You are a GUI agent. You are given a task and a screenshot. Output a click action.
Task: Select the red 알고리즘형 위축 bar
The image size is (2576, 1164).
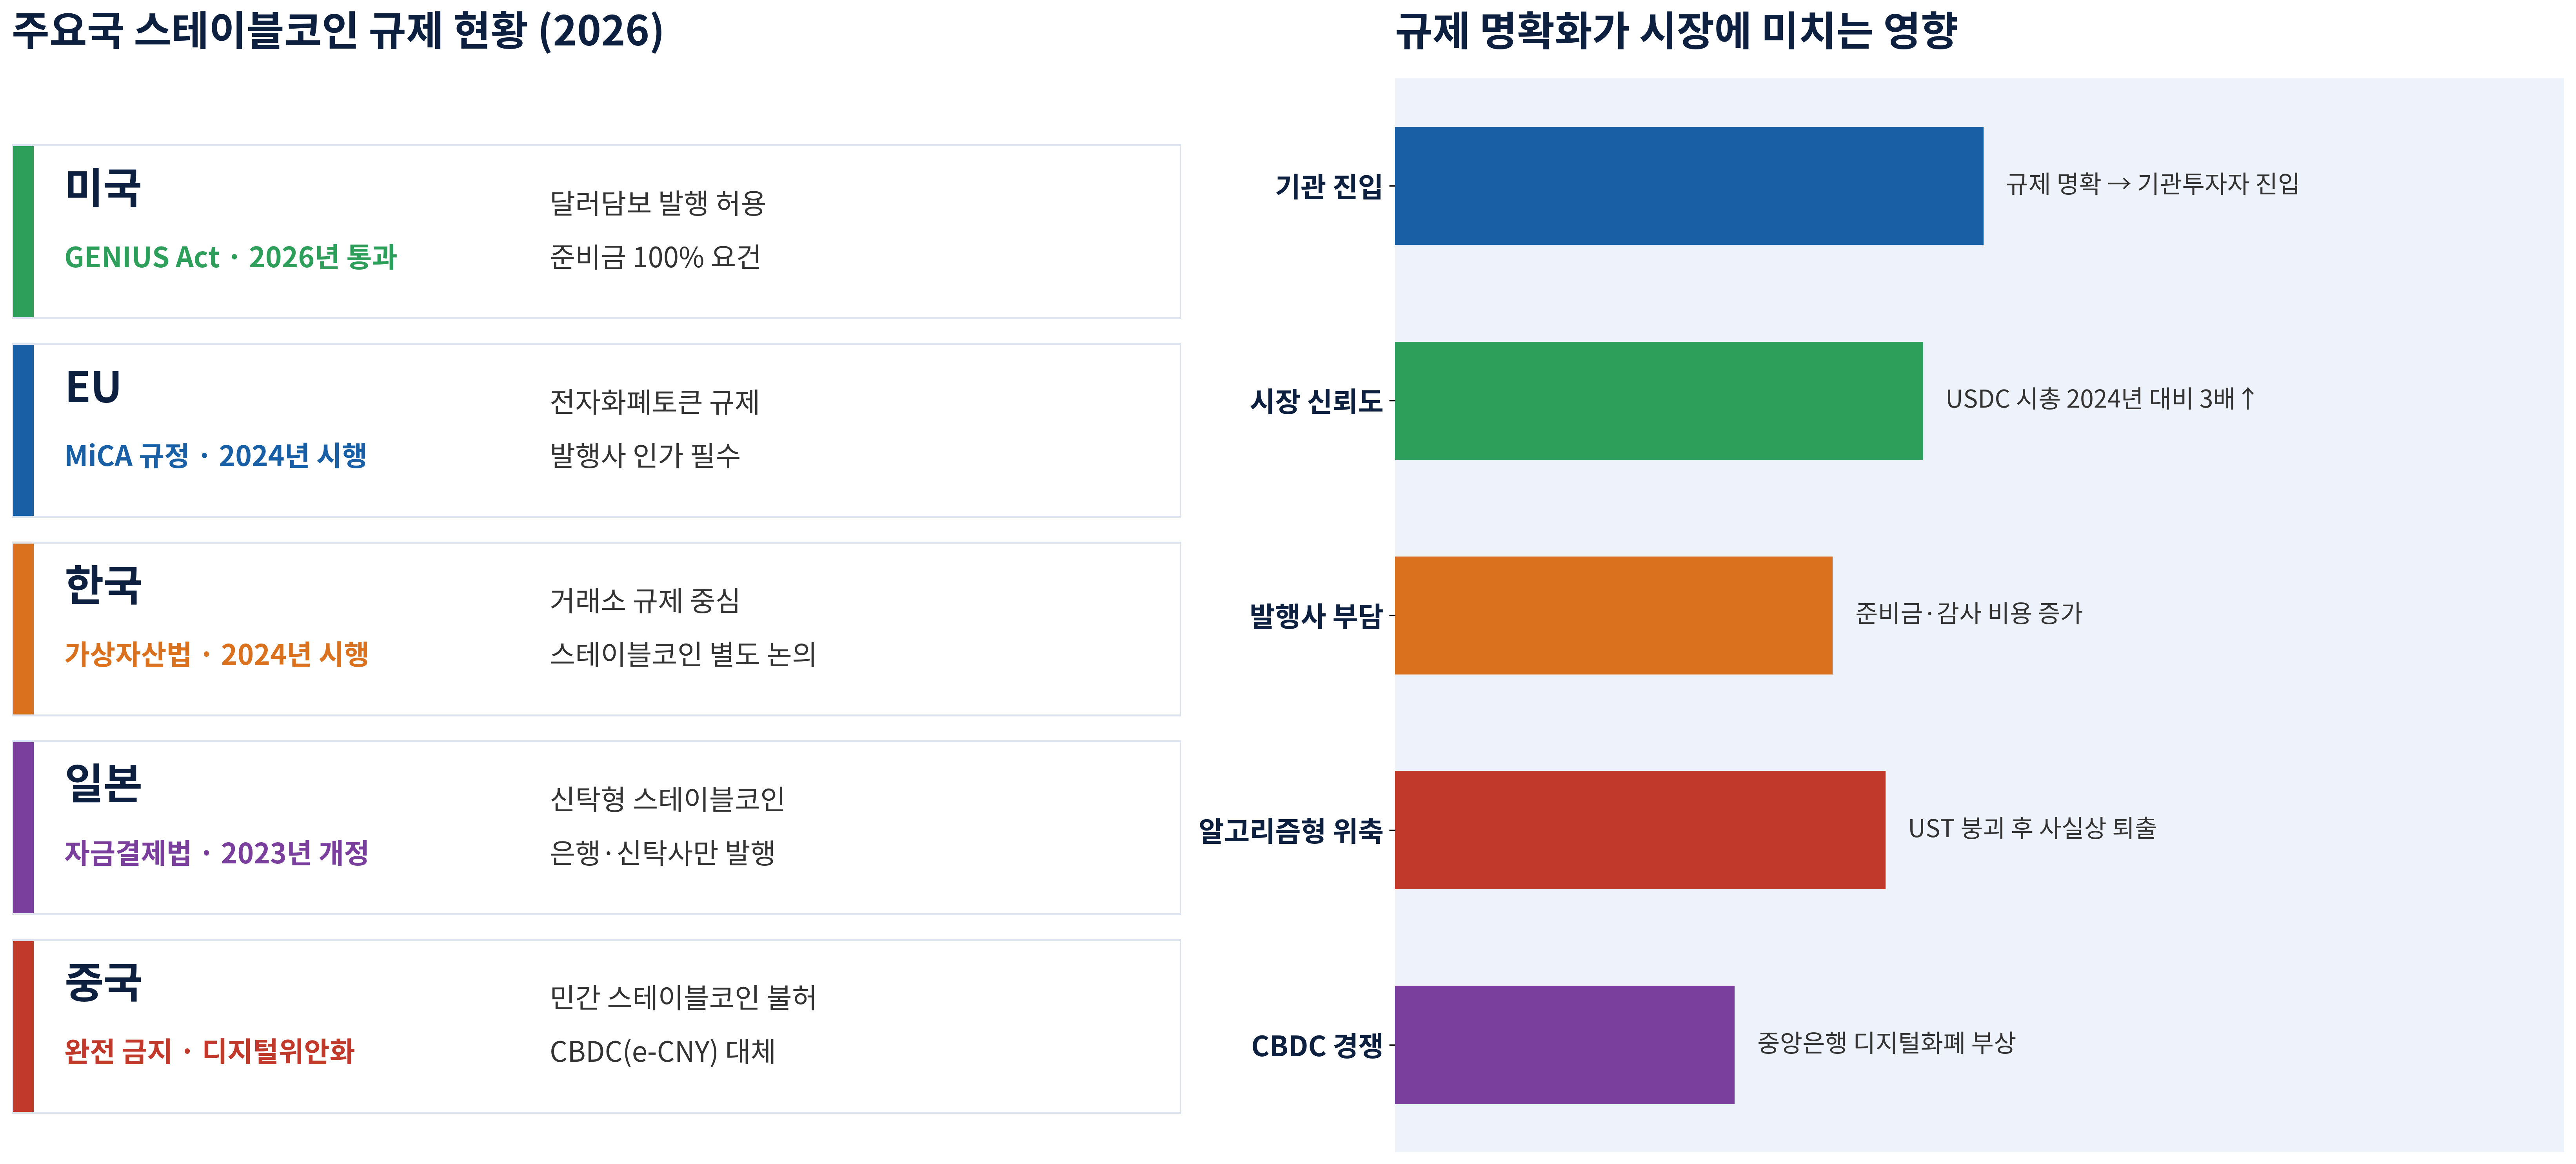(x=1640, y=830)
